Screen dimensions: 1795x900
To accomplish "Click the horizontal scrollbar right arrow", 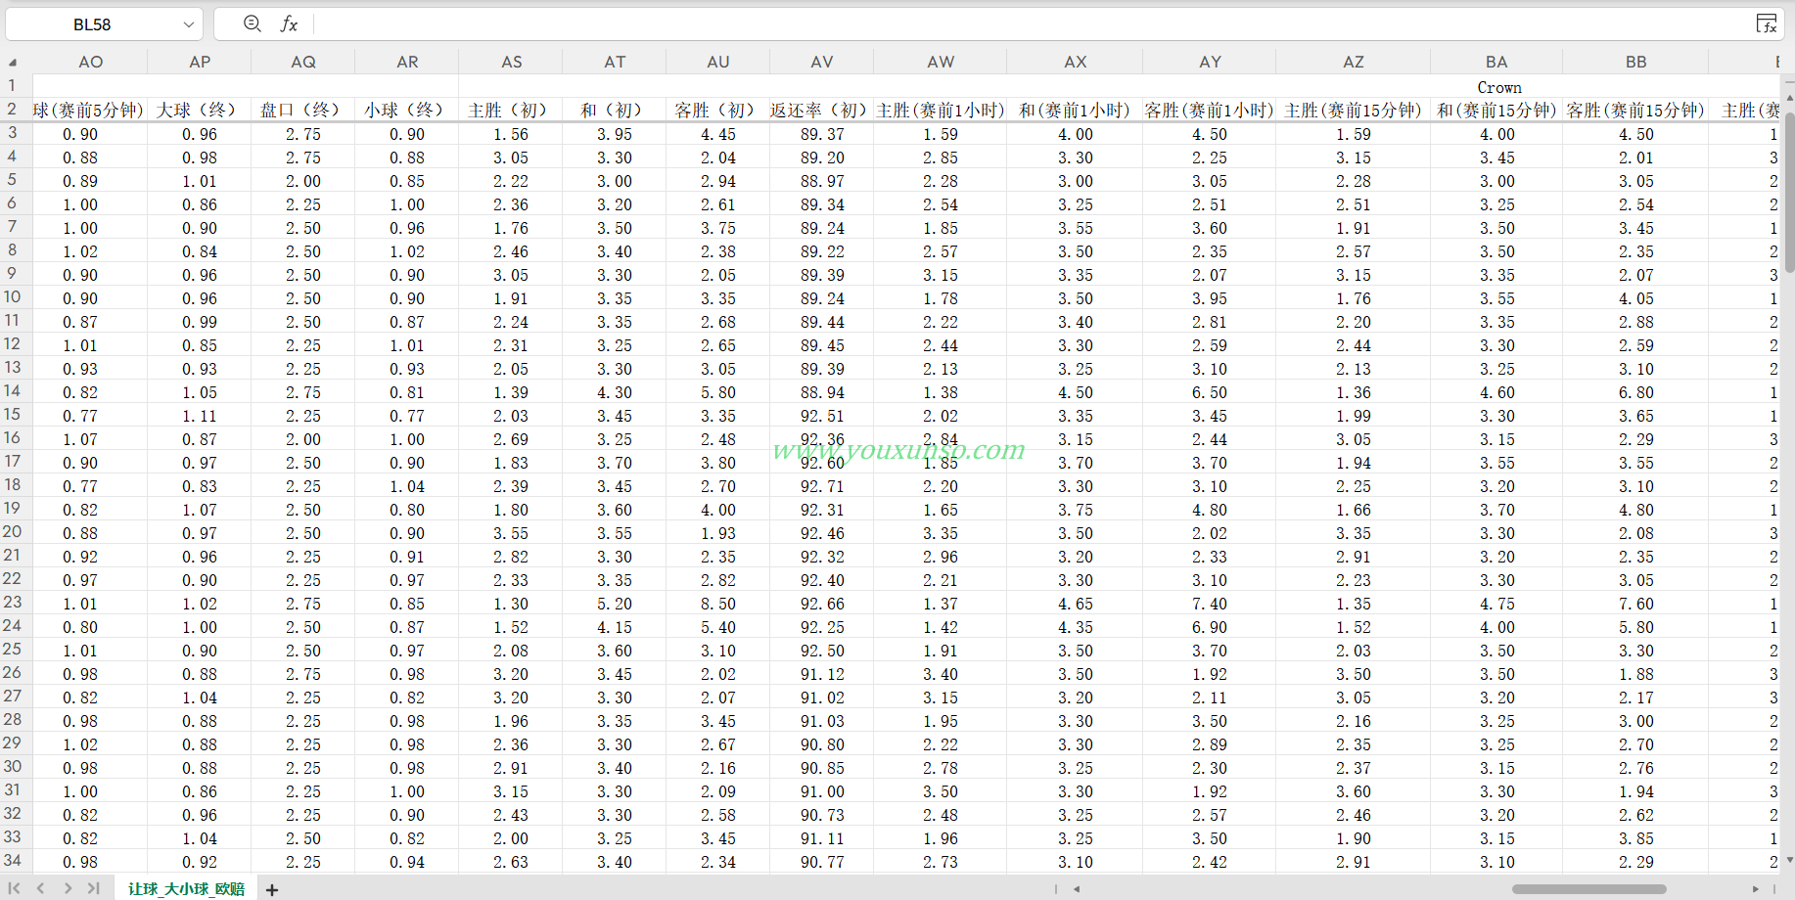I will pos(1755,889).
